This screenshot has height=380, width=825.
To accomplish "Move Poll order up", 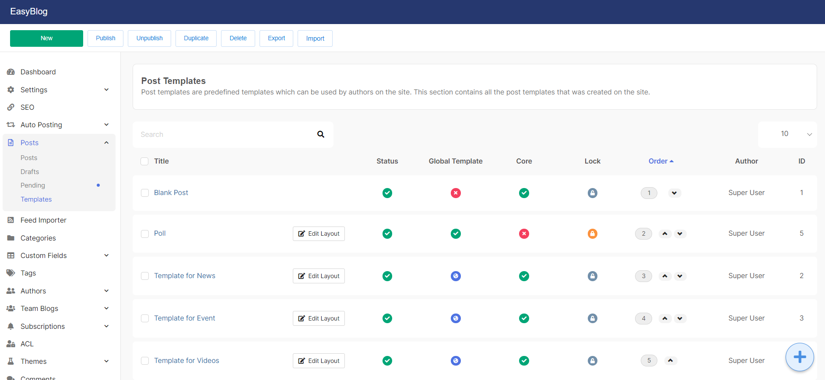I will [x=665, y=234].
